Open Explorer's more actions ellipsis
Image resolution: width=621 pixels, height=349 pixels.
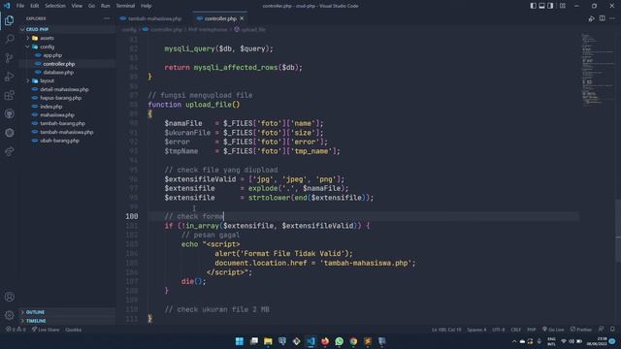tap(107, 18)
